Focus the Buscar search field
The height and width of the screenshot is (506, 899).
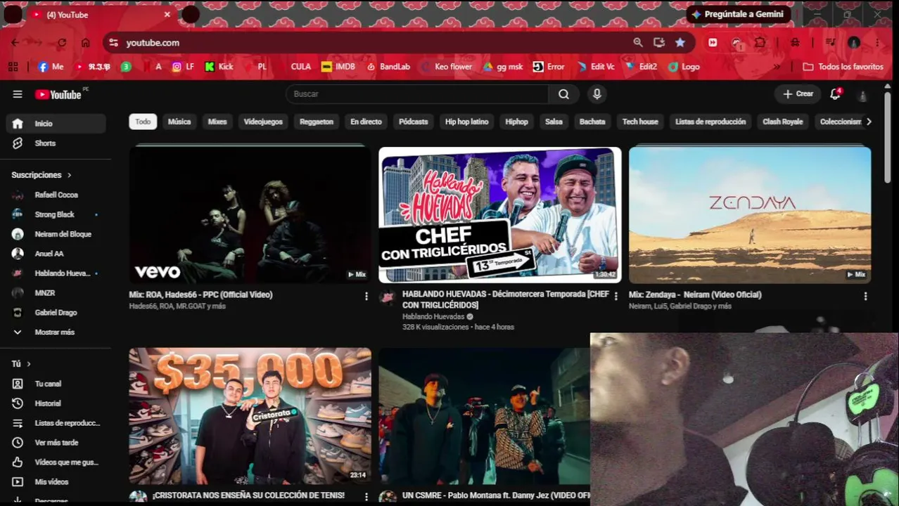(417, 94)
